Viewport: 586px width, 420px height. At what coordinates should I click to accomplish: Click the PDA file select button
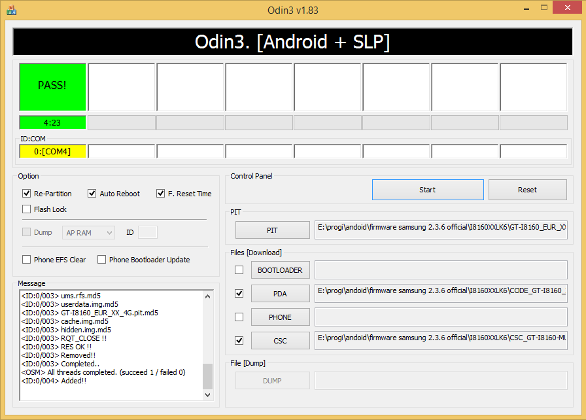point(280,294)
